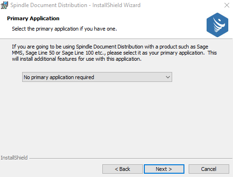
Task: Click the 'Spindle Document Distribution' title bar text
Action: (49, 5)
